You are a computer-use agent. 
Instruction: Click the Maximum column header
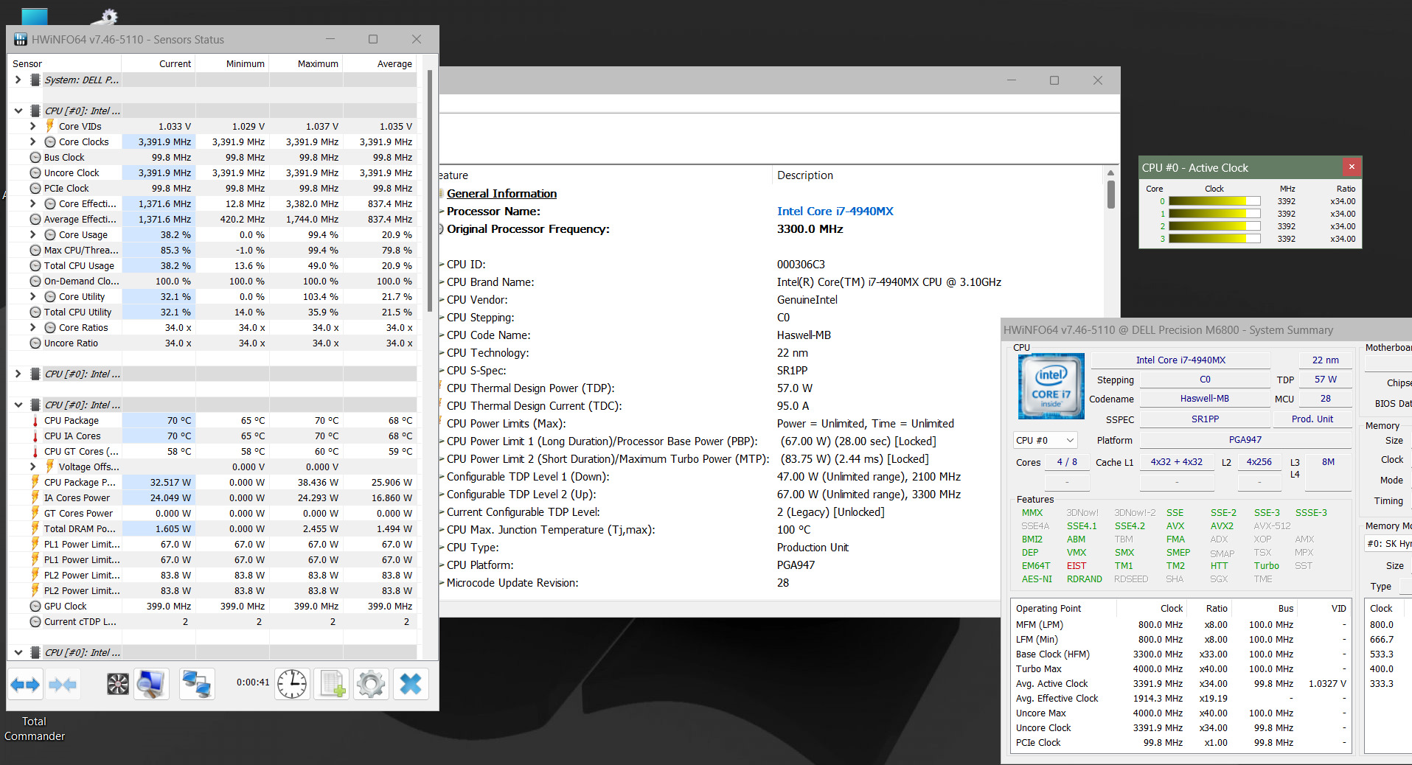click(306, 63)
